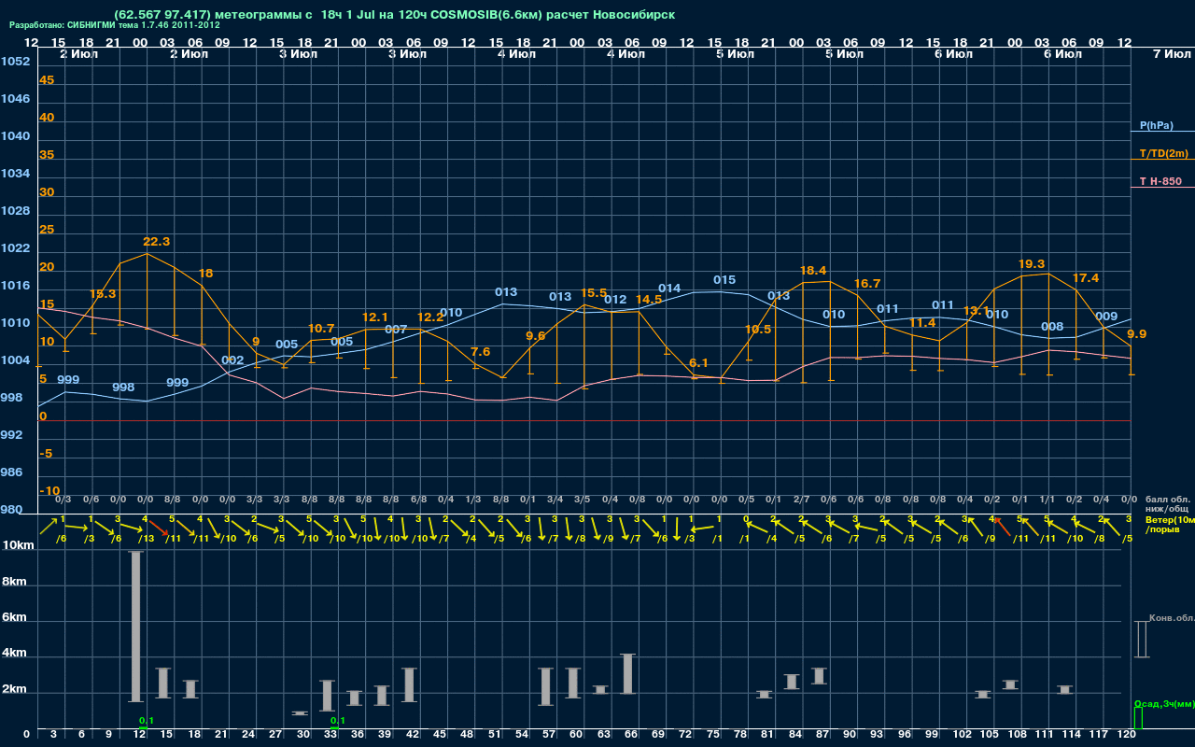Screen dimensions: 1195x747
Task: Click the 002 pressure curve label
Action: [x=232, y=359]
